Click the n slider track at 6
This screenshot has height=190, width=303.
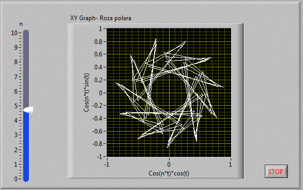pyautogui.click(x=26, y=92)
